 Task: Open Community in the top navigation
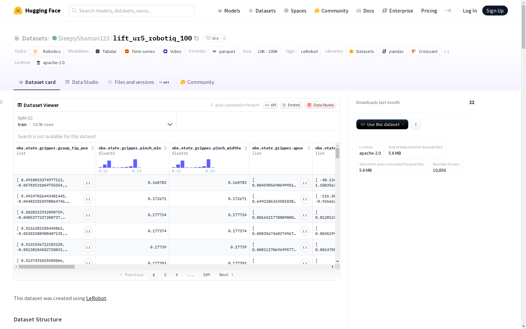[x=331, y=11]
